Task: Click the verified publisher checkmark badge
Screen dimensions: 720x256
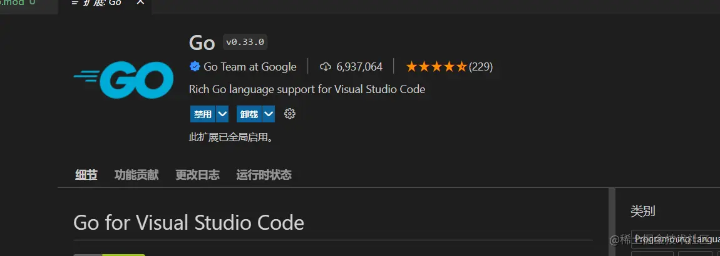Action: coord(195,67)
